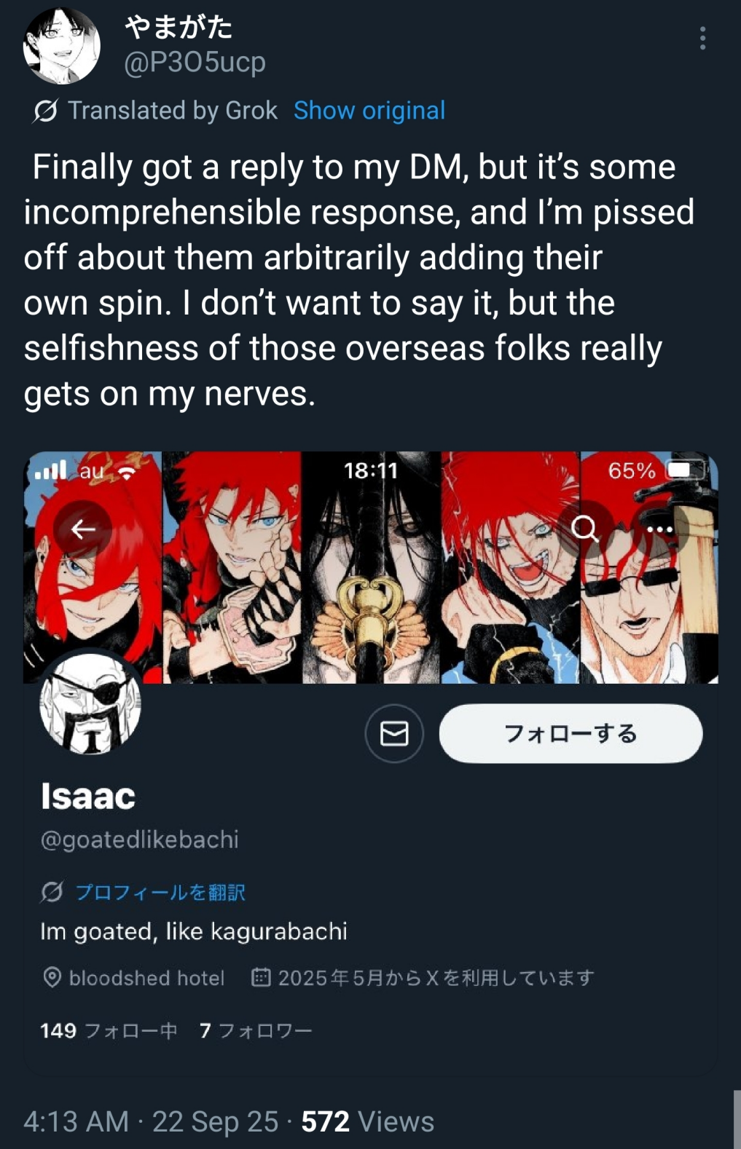The width and height of the screenshot is (741, 1149).
Task: Tap the profile translate icon
Action: point(52,891)
